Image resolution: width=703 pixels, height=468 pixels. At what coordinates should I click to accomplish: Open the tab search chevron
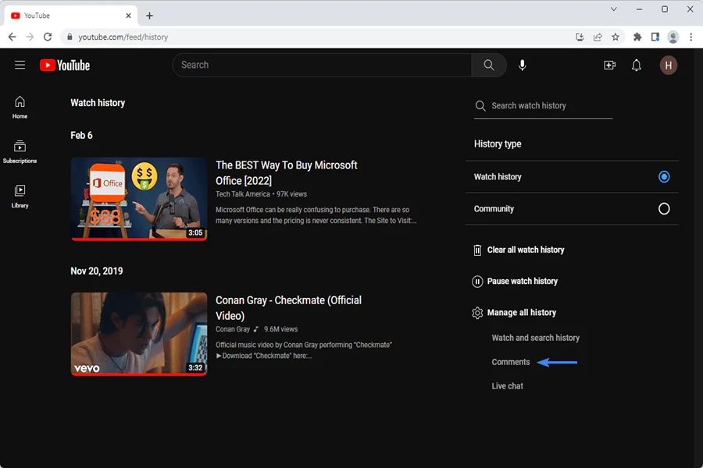613,9
